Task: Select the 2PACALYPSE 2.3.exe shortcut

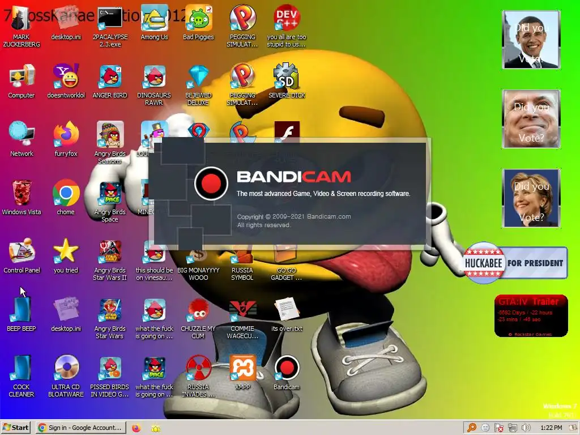Action: pyautogui.click(x=110, y=26)
